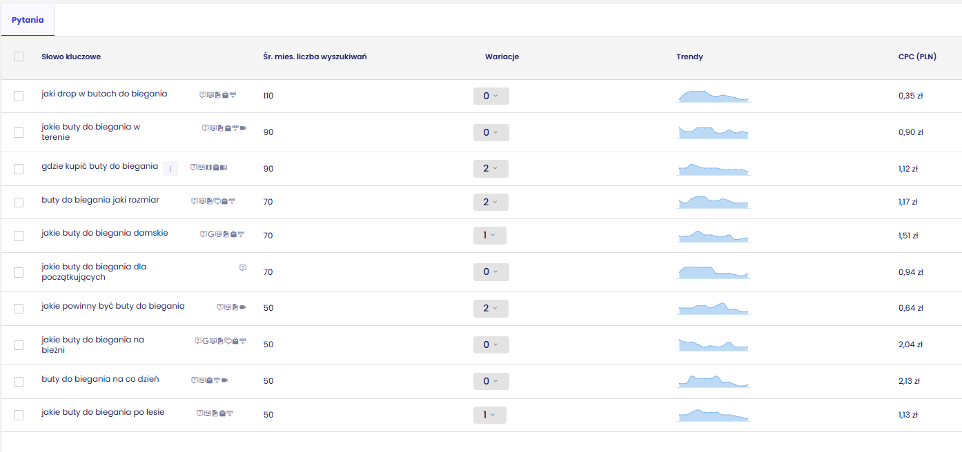Click the question bubble icon for 'dla początkujących' keyword
Viewport: 962px width, 452px height.
(243, 267)
